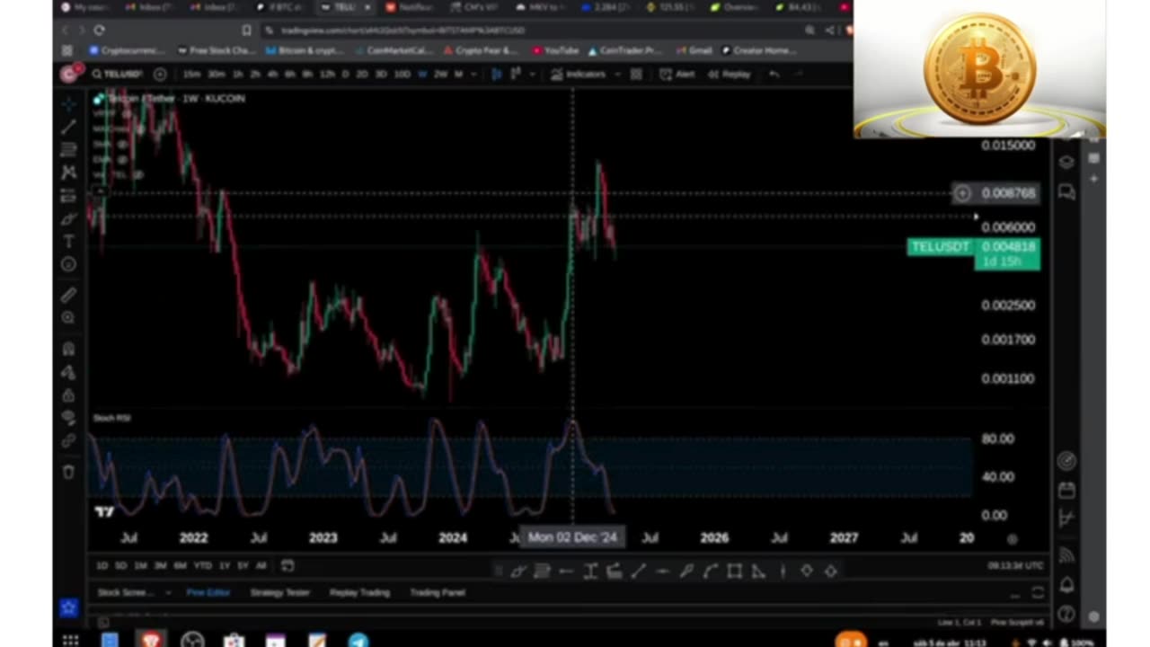This screenshot has height=647, width=1150.
Task: Select the trend line drawing tool
Action: (x=68, y=128)
